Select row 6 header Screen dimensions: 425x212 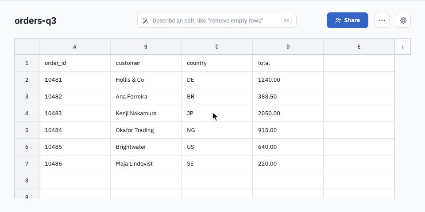(x=27, y=147)
